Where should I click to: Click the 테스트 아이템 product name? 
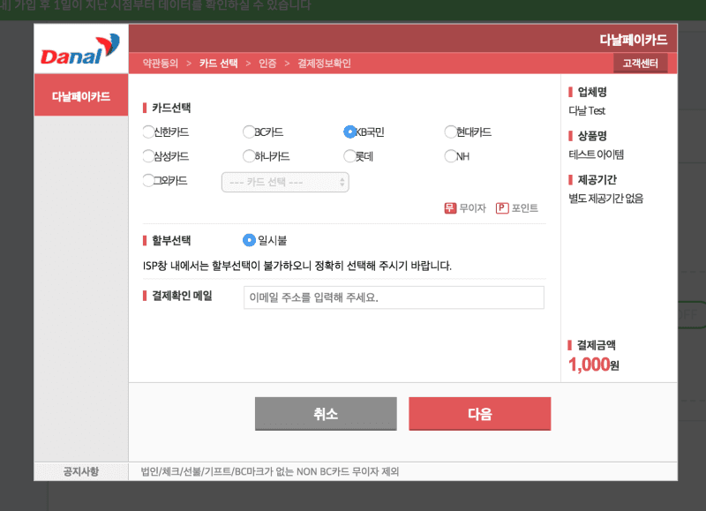pos(597,154)
